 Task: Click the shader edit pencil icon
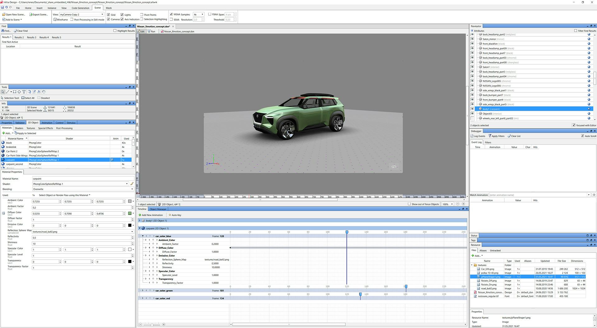[132, 184]
